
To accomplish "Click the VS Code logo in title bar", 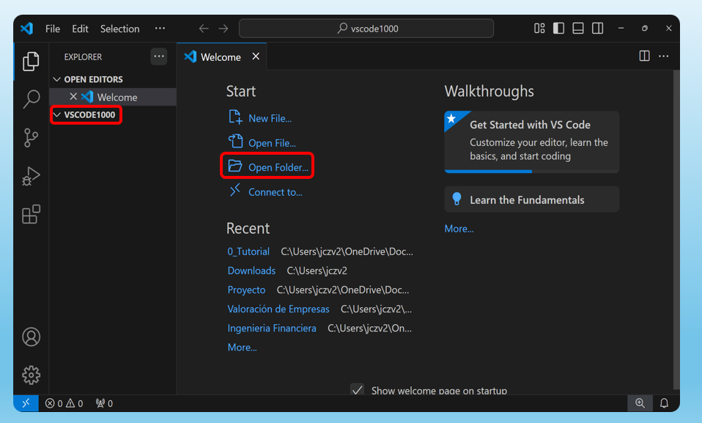I will click(x=27, y=29).
